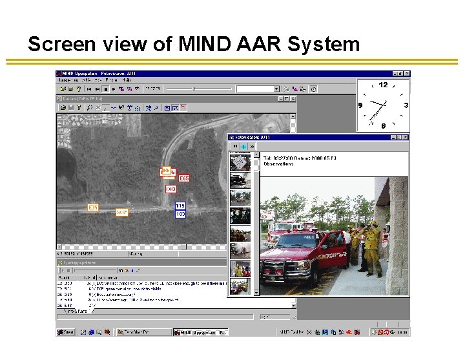Blue T-shaped tool in Kartan map toolbar
Screen dimensions: 465x349
(130, 108)
